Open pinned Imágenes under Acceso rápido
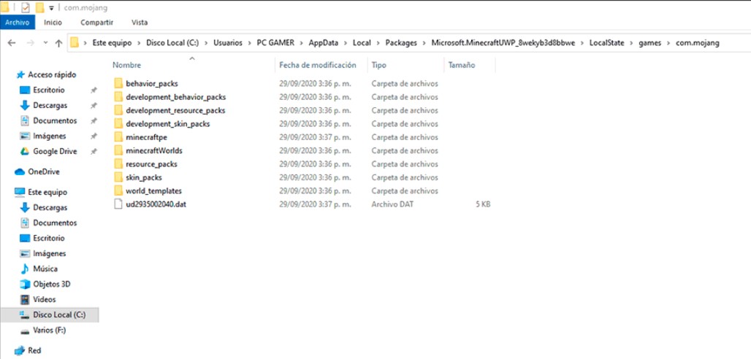This screenshot has height=359, width=751. point(50,136)
